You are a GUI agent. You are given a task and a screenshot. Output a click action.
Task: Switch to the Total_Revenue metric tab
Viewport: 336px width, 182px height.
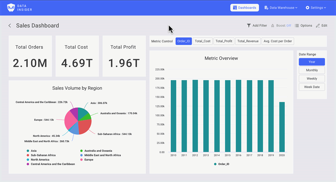(248, 41)
